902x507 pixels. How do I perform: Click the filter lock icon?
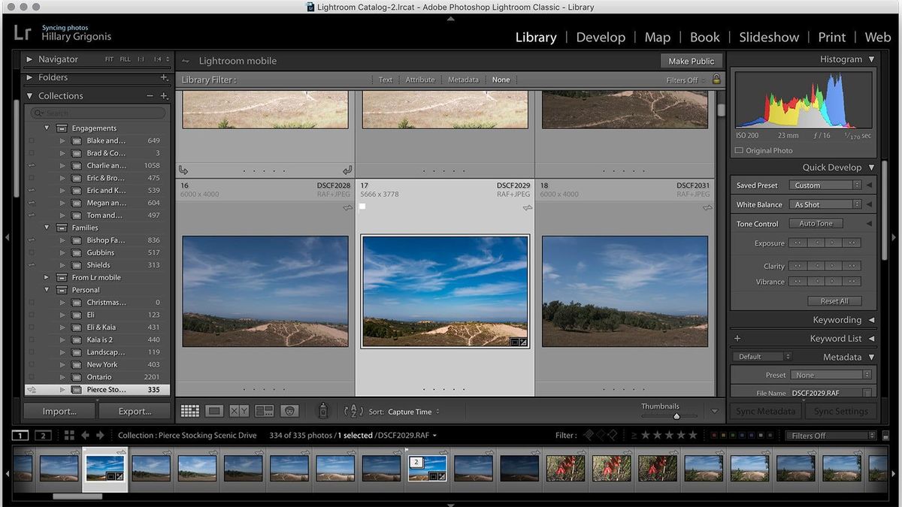716,79
